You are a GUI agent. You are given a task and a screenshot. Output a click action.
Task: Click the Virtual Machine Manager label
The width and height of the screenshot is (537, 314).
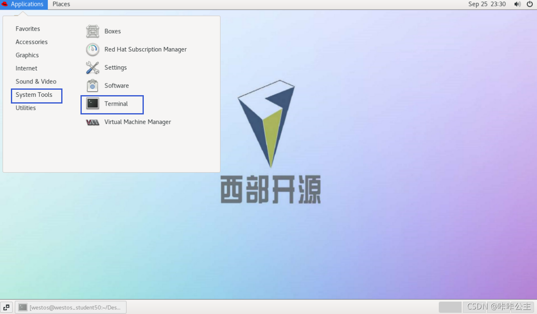point(137,122)
